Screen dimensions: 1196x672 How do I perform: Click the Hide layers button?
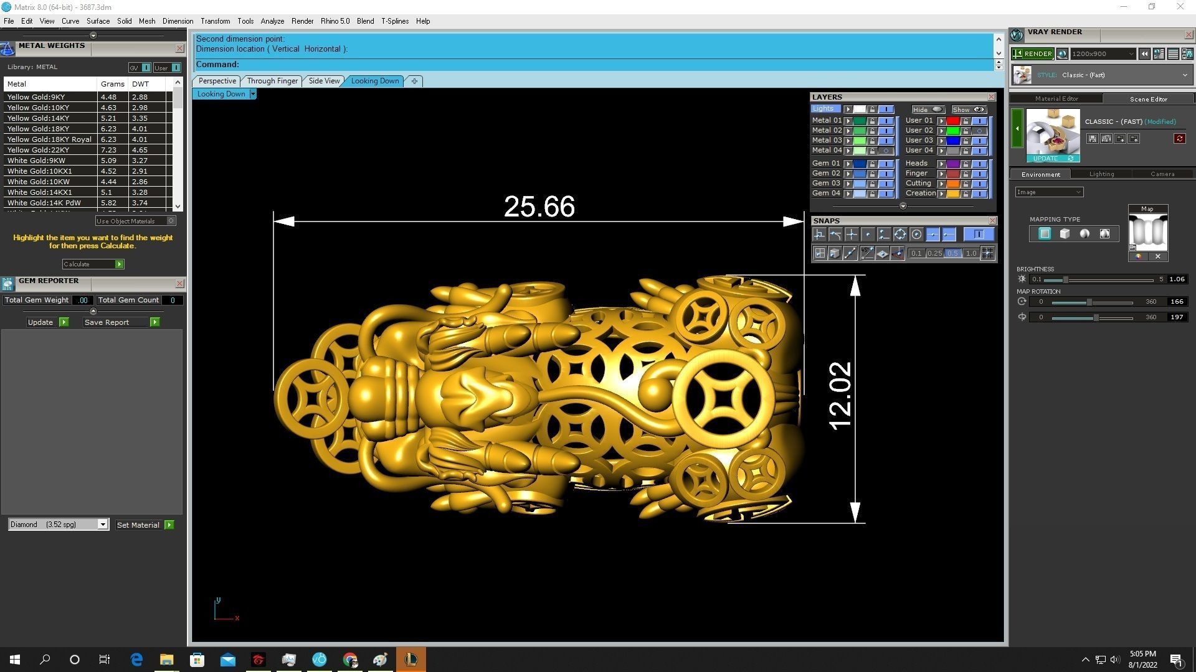coord(928,110)
